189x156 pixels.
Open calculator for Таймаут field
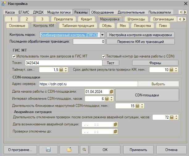[x=61, y=70]
